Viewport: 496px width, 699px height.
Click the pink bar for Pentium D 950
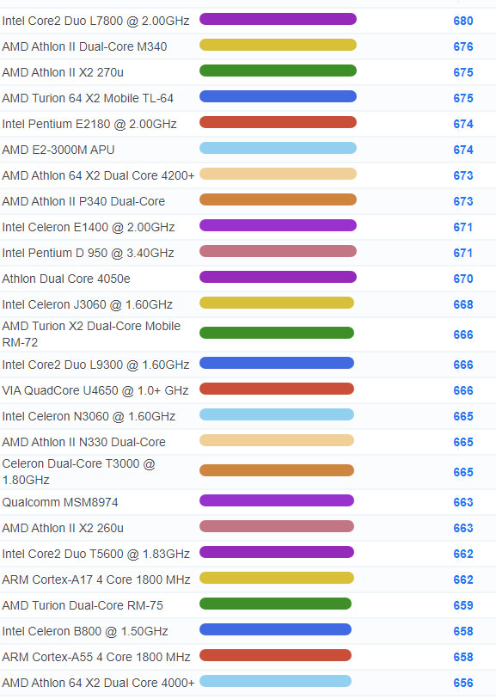tap(278, 252)
